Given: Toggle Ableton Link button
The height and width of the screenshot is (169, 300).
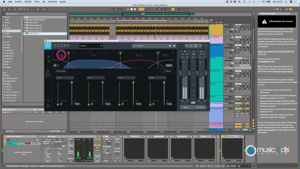Looking at the screenshot, I should 4,9.
